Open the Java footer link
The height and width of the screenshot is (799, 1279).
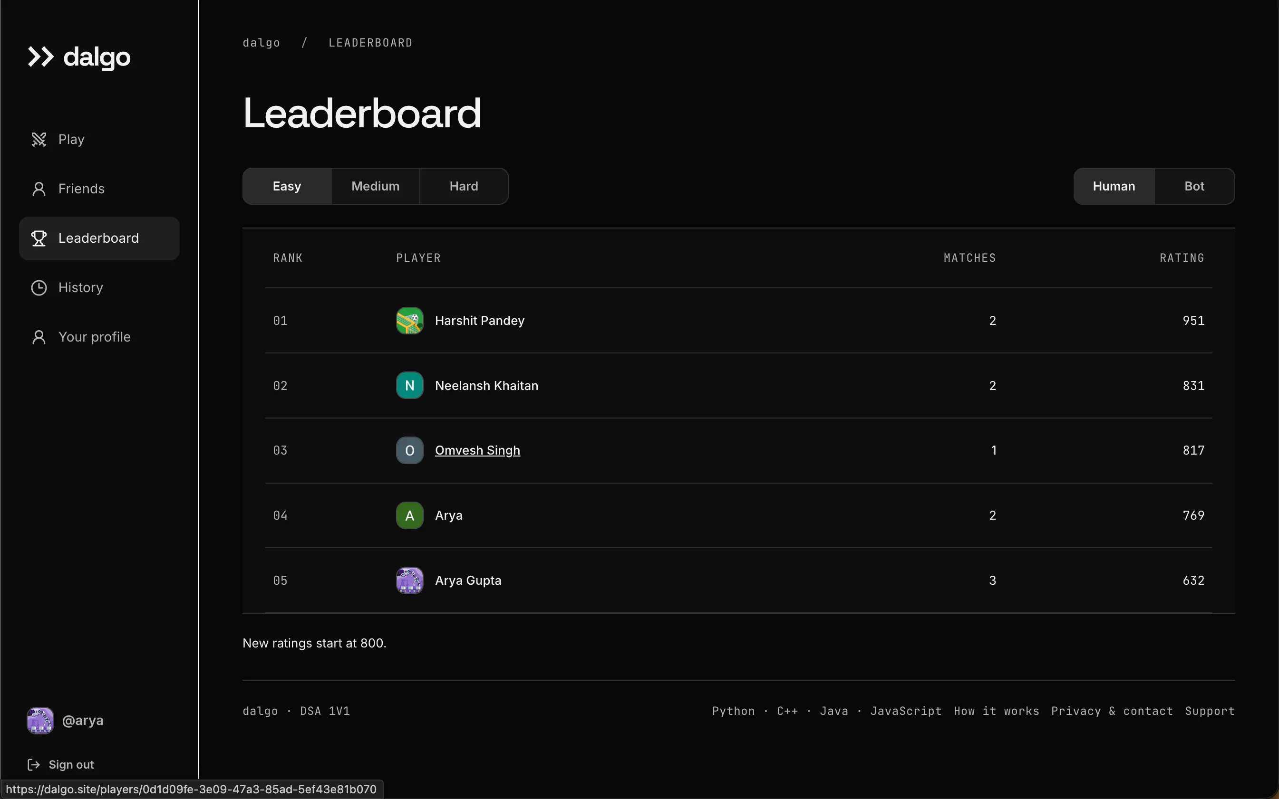click(833, 711)
